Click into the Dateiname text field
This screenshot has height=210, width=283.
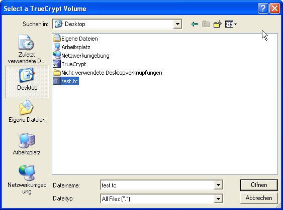click(x=157, y=185)
